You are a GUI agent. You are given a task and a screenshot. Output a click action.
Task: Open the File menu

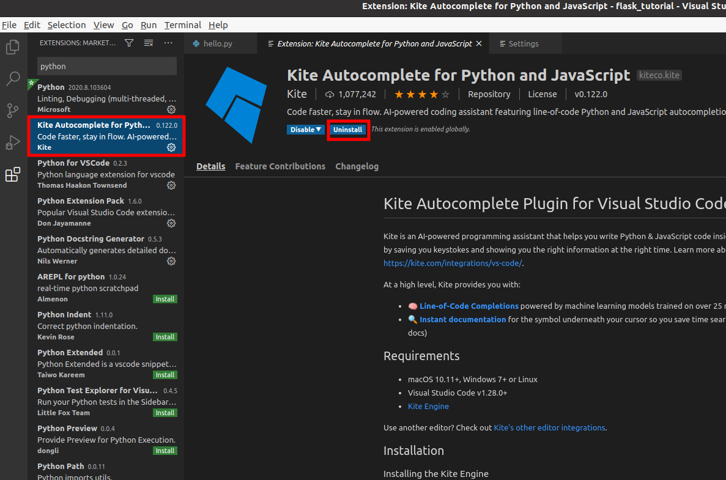click(9, 25)
